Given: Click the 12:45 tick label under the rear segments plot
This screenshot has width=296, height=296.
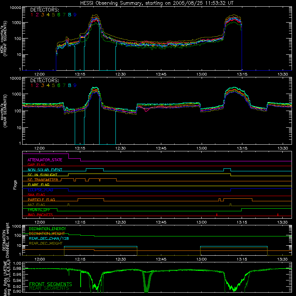Looking at the screenshot, I should tap(161, 148).
